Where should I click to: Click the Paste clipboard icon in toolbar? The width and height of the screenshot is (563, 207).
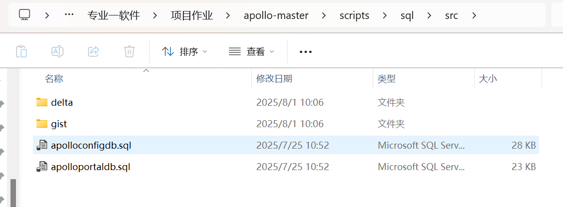point(21,51)
